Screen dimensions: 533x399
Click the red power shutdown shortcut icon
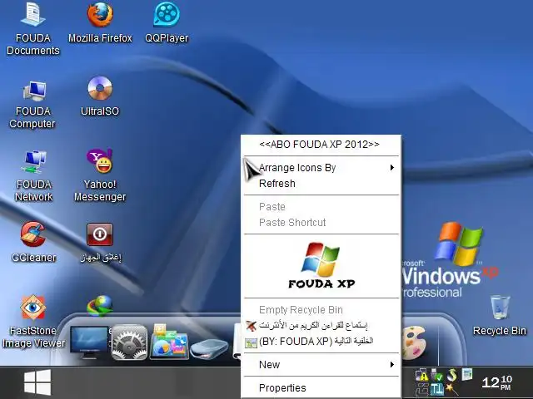click(x=100, y=234)
